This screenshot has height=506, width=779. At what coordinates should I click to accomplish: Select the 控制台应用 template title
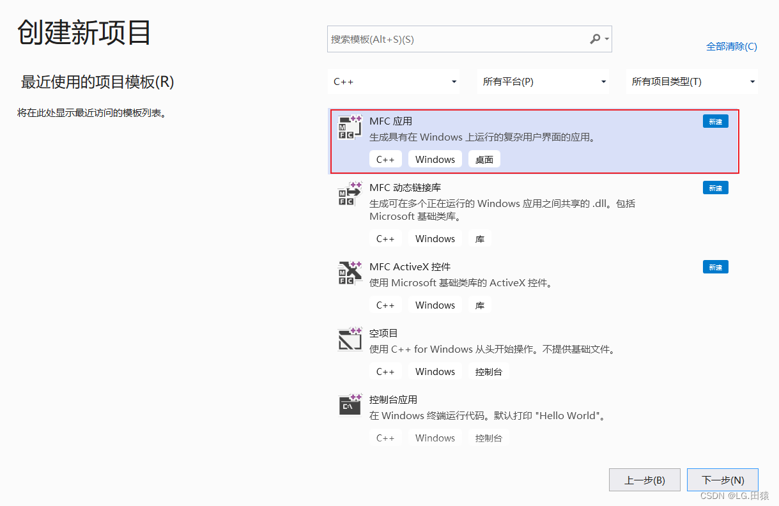[x=393, y=399]
